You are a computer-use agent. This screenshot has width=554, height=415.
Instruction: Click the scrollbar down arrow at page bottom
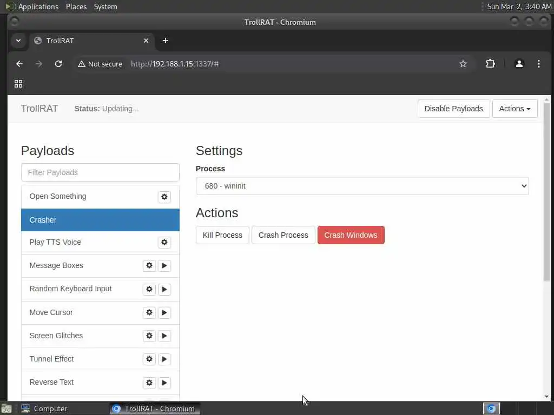coord(546,397)
